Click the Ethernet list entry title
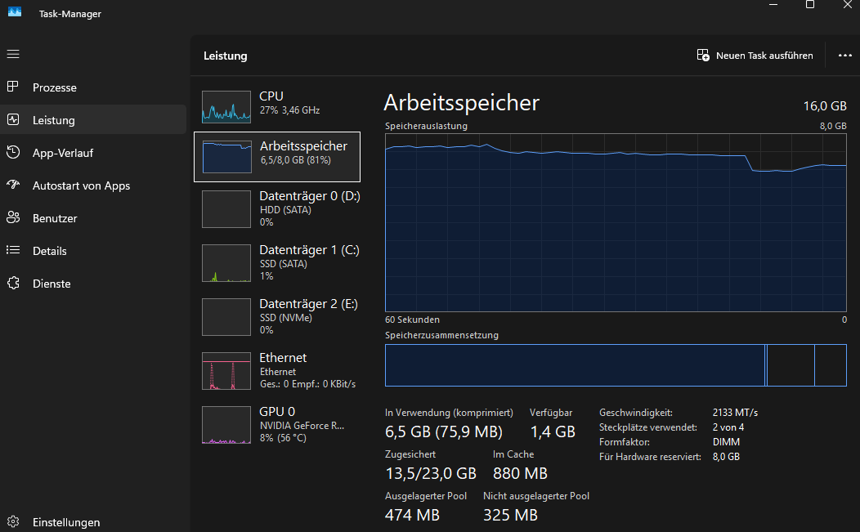Image resolution: width=860 pixels, height=532 pixels. [x=283, y=358]
